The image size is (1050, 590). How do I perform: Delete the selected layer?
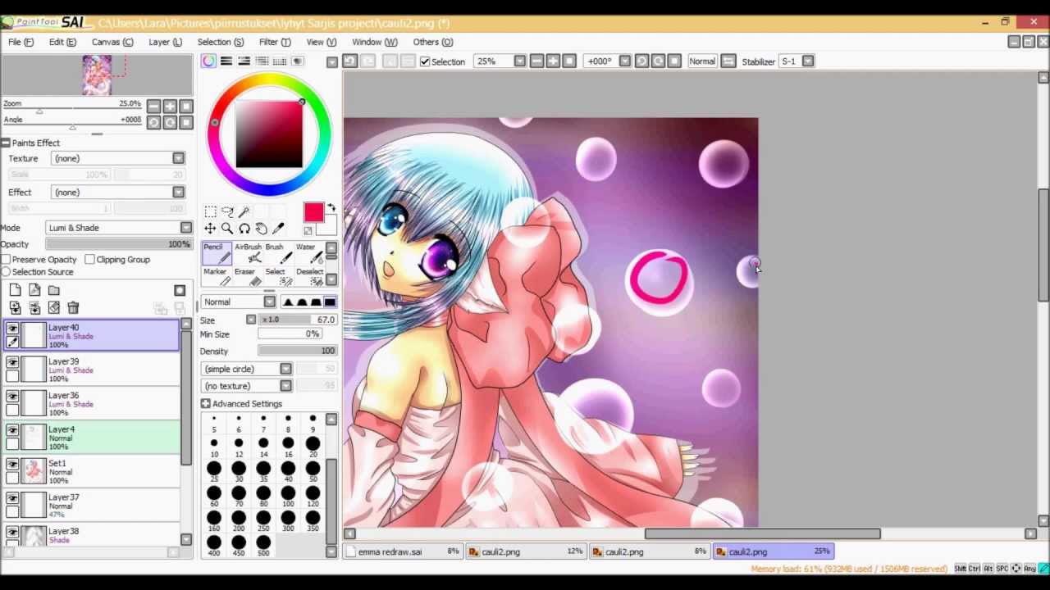(73, 308)
